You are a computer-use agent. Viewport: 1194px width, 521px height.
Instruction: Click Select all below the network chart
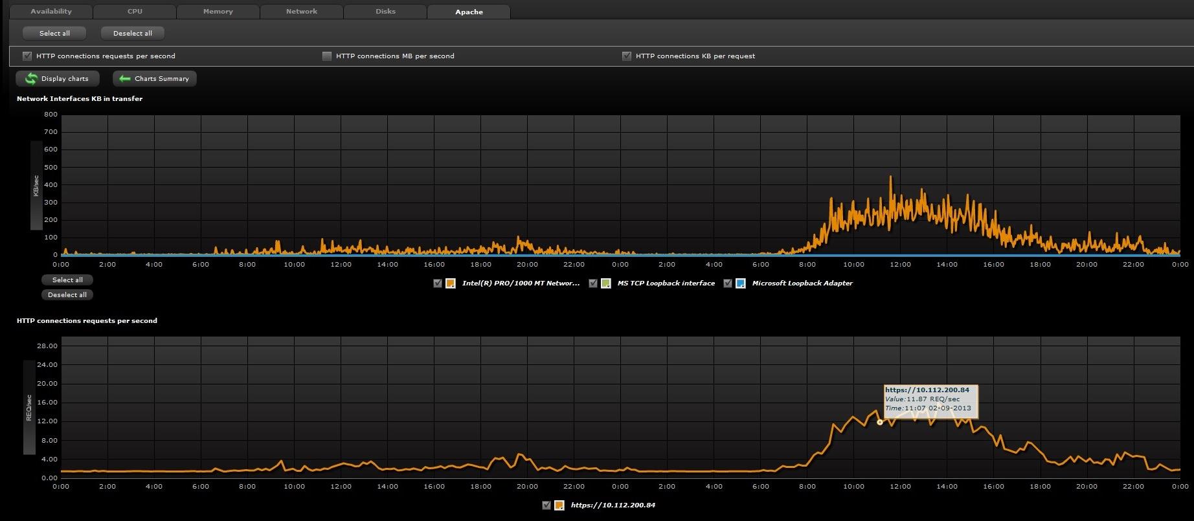point(67,280)
